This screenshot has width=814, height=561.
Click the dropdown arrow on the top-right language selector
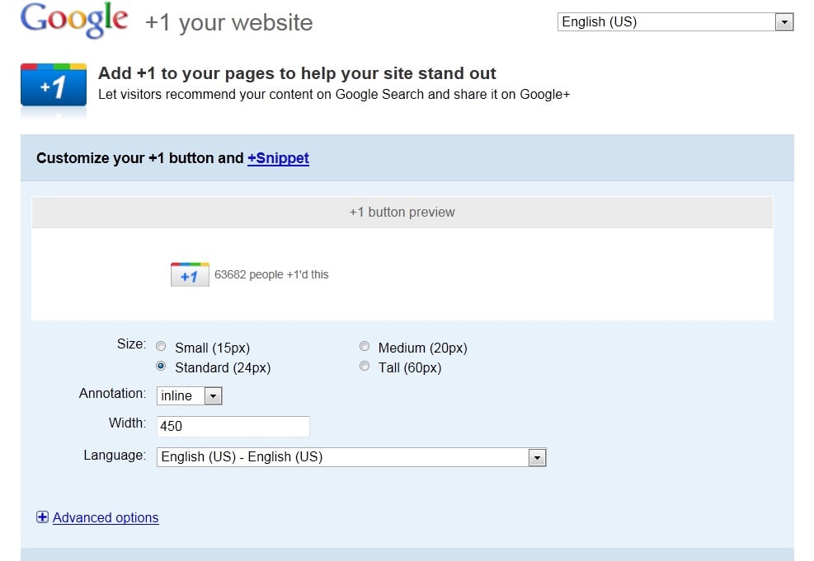pos(783,21)
